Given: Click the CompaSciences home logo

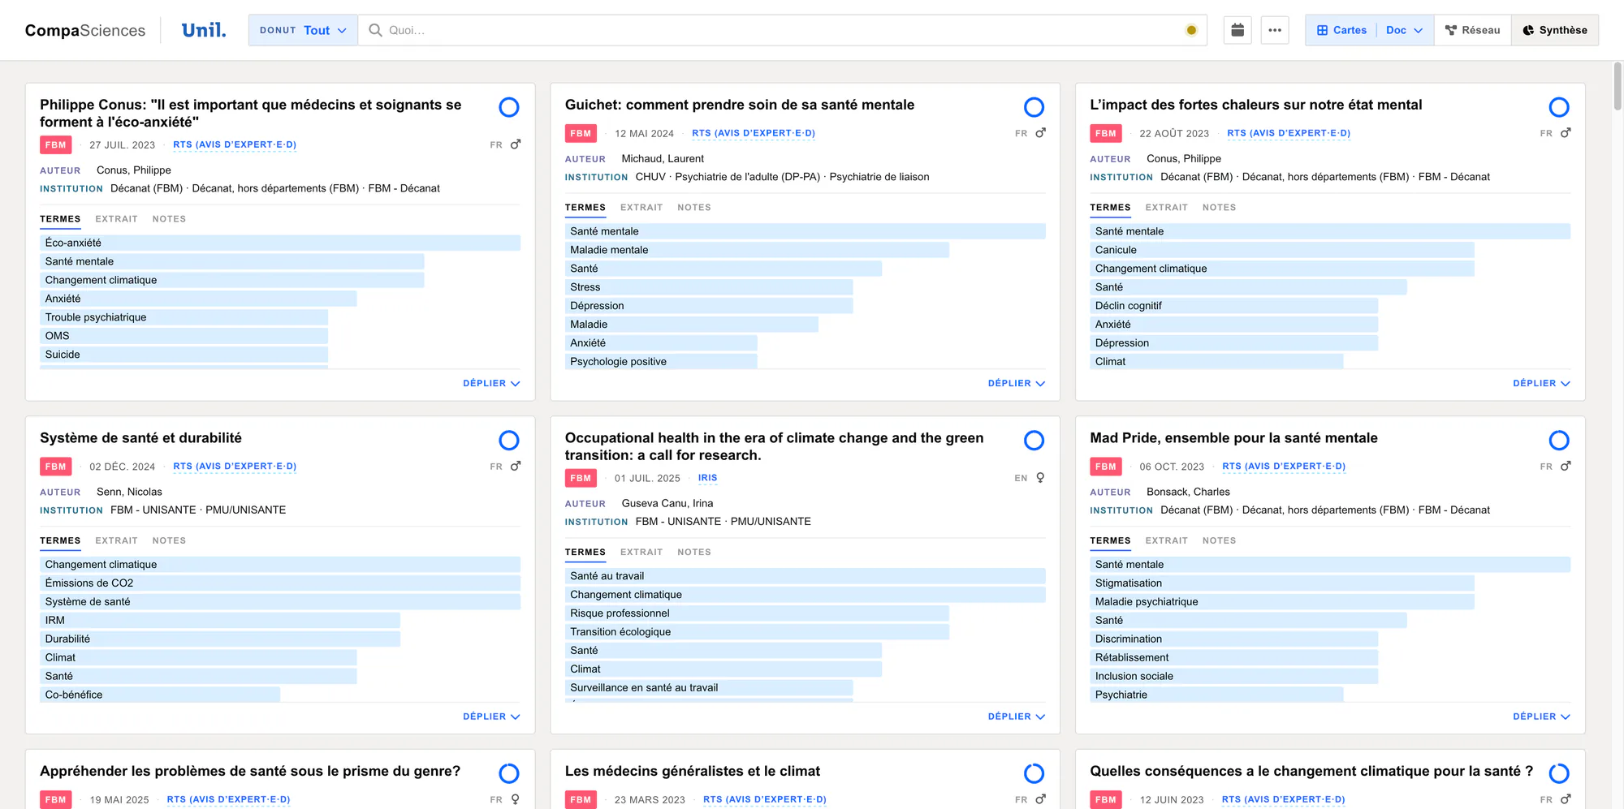Looking at the screenshot, I should coord(85,30).
